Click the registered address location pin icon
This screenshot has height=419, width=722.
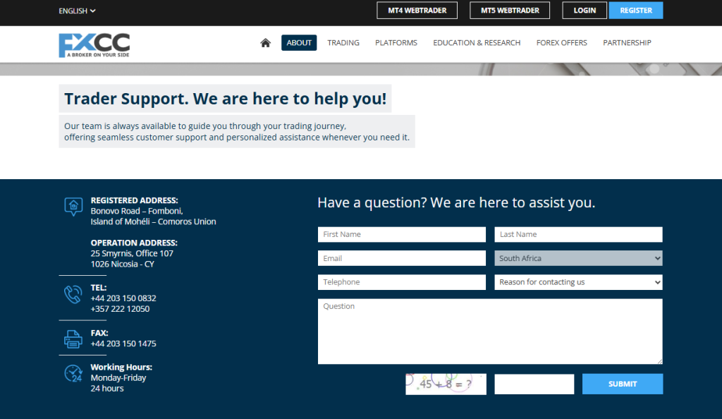[x=73, y=207]
